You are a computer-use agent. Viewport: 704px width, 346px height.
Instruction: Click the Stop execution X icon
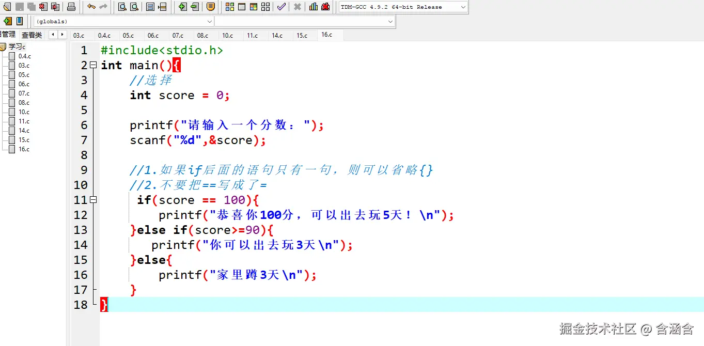(x=298, y=7)
